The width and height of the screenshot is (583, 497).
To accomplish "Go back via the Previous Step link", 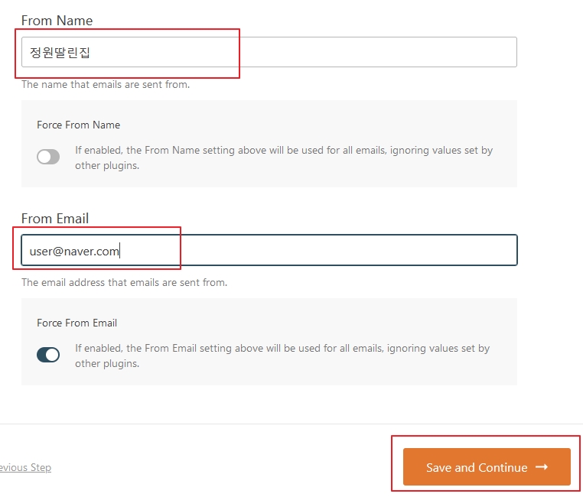I will [25, 467].
